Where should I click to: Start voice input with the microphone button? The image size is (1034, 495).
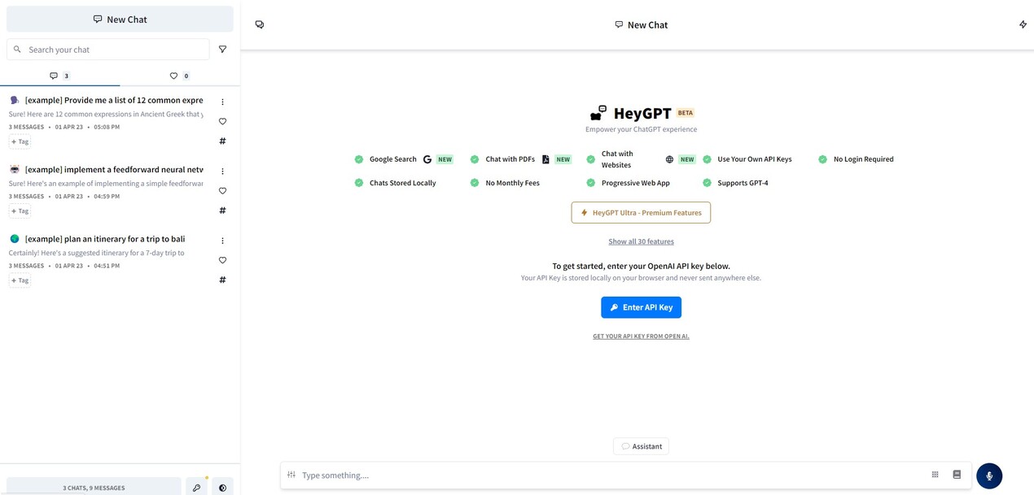pos(989,475)
